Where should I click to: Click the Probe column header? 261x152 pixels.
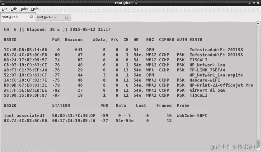183,106
